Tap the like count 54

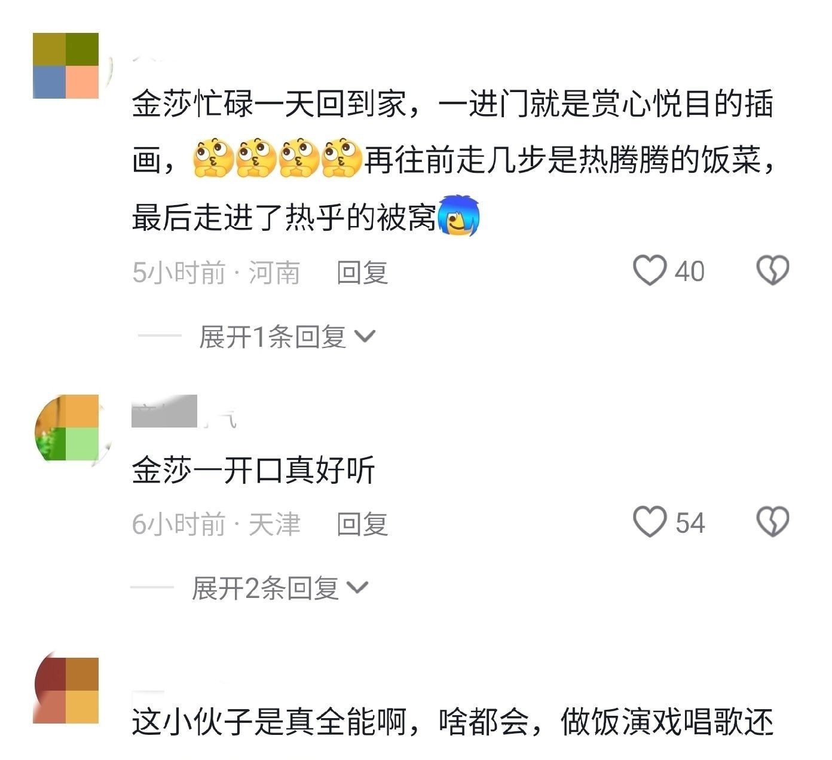tap(690, 523)
